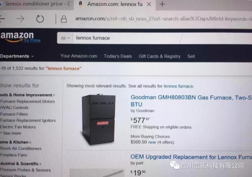
Task: Click the padlock security icon
Action: [x=64, y=19]
